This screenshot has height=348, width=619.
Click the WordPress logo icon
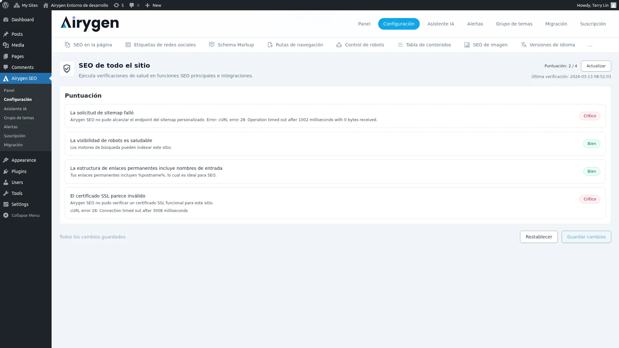(5, 5)
